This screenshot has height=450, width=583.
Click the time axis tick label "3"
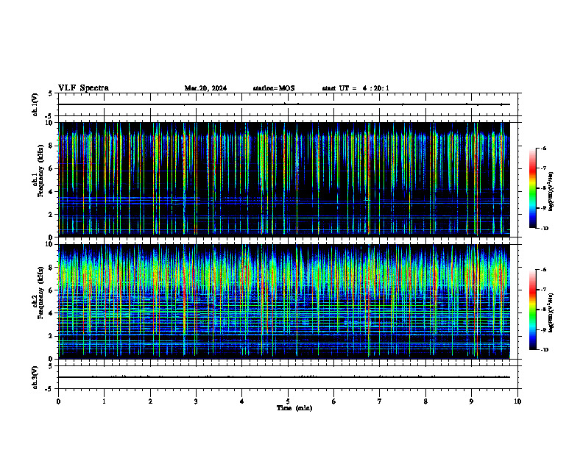pyautogui.click(x=196, y=401)
